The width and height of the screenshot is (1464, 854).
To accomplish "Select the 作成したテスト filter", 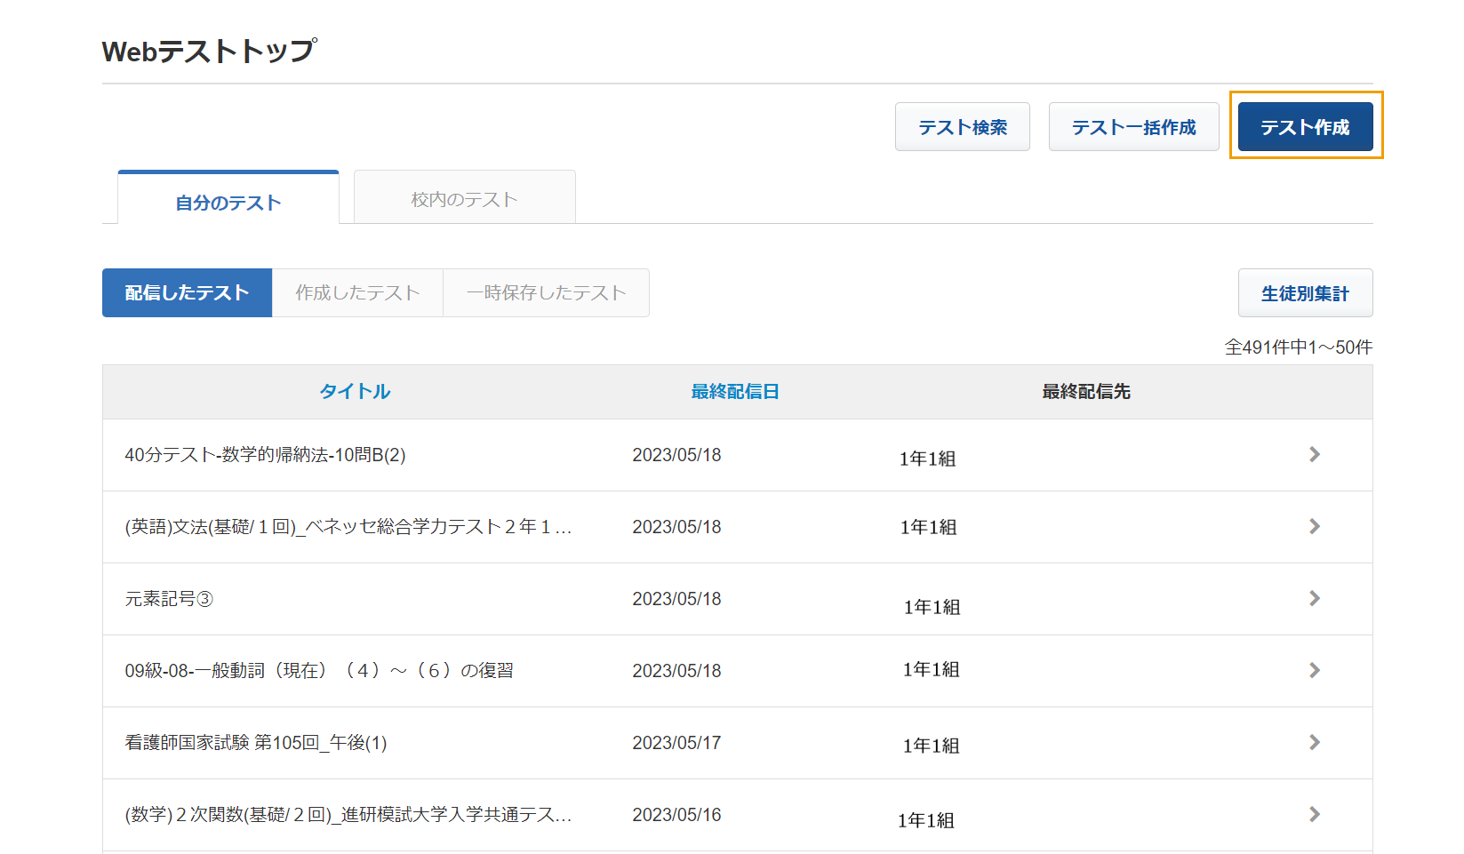I will 357,292.
